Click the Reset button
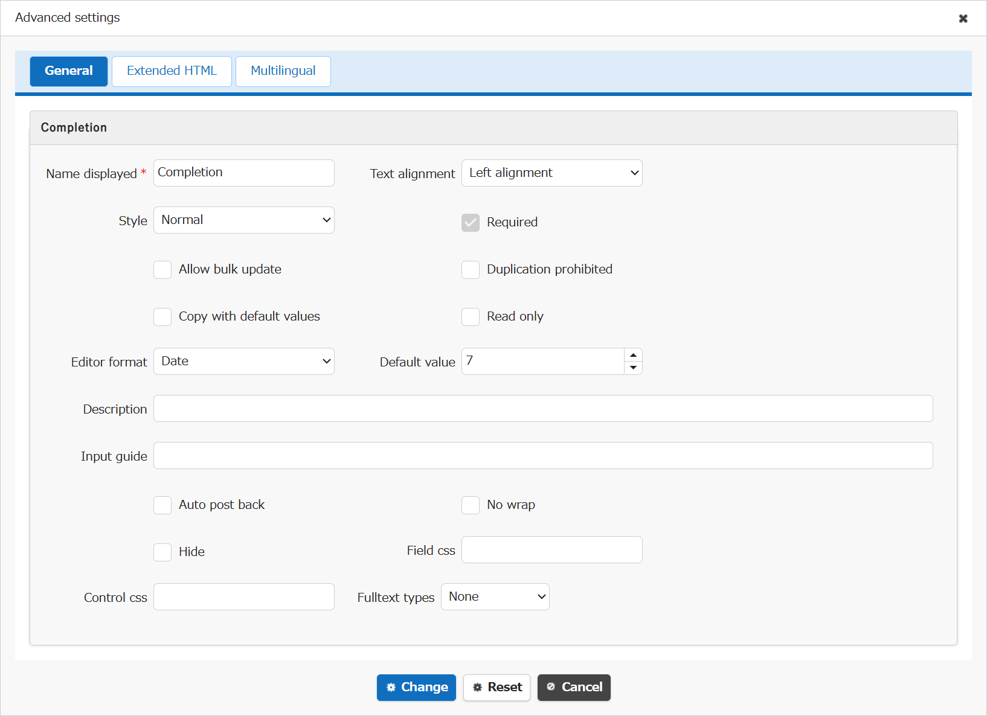This screenshot has height=716, width=987. point(497,688)
